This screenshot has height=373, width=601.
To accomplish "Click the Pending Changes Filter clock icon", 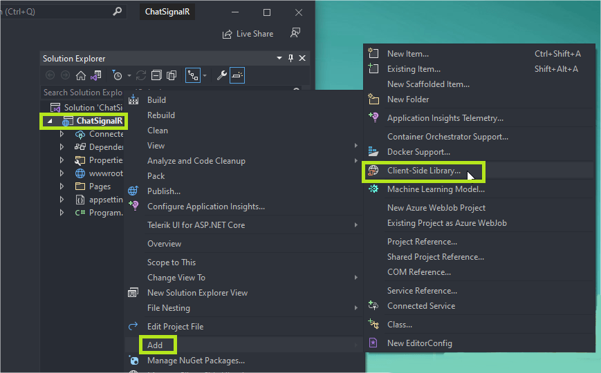I will [117, 75].
